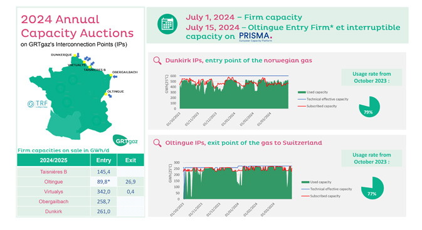The height and width of the screenshot is (230, 422).
Task: Click the 'OBERGAILBACH' map label
Action: (125, 72)
